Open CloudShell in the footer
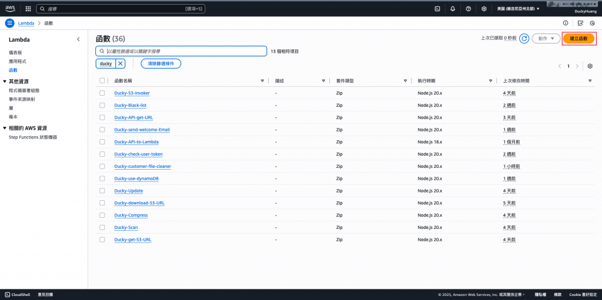Viewport: 602px width, 300px height. 18,295
